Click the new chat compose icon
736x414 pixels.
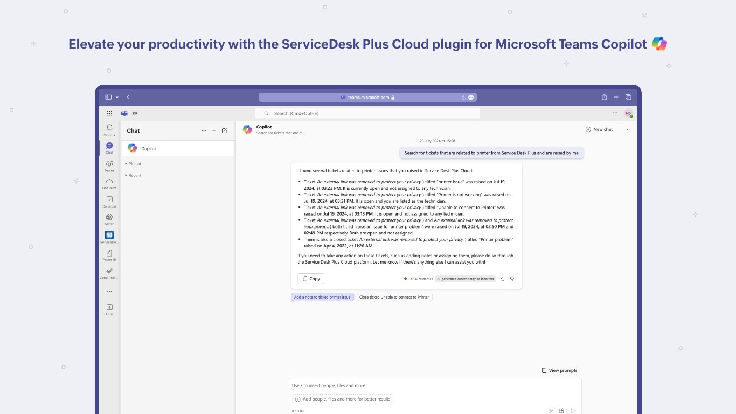(x=225, y=130)
